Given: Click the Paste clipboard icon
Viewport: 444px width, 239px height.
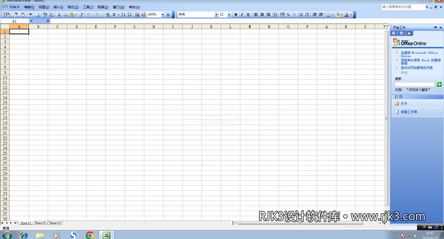Looking at the screenshot, I should click(x=71, y=15).
